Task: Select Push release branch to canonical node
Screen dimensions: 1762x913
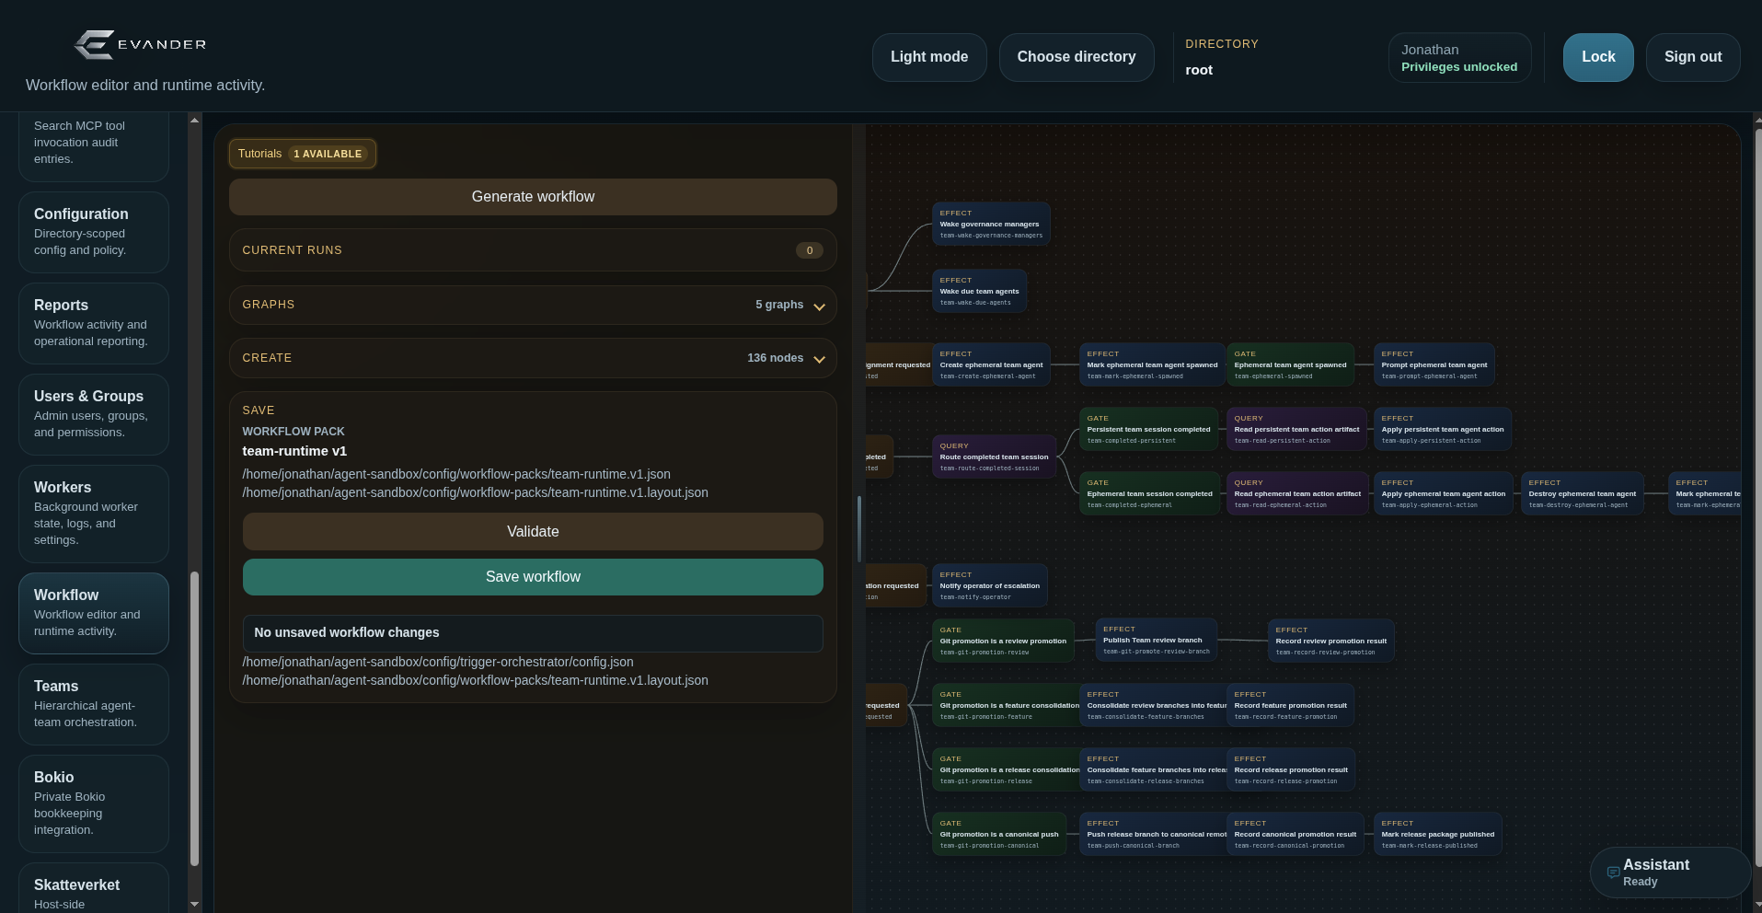Action: [x=1154, y=835]
